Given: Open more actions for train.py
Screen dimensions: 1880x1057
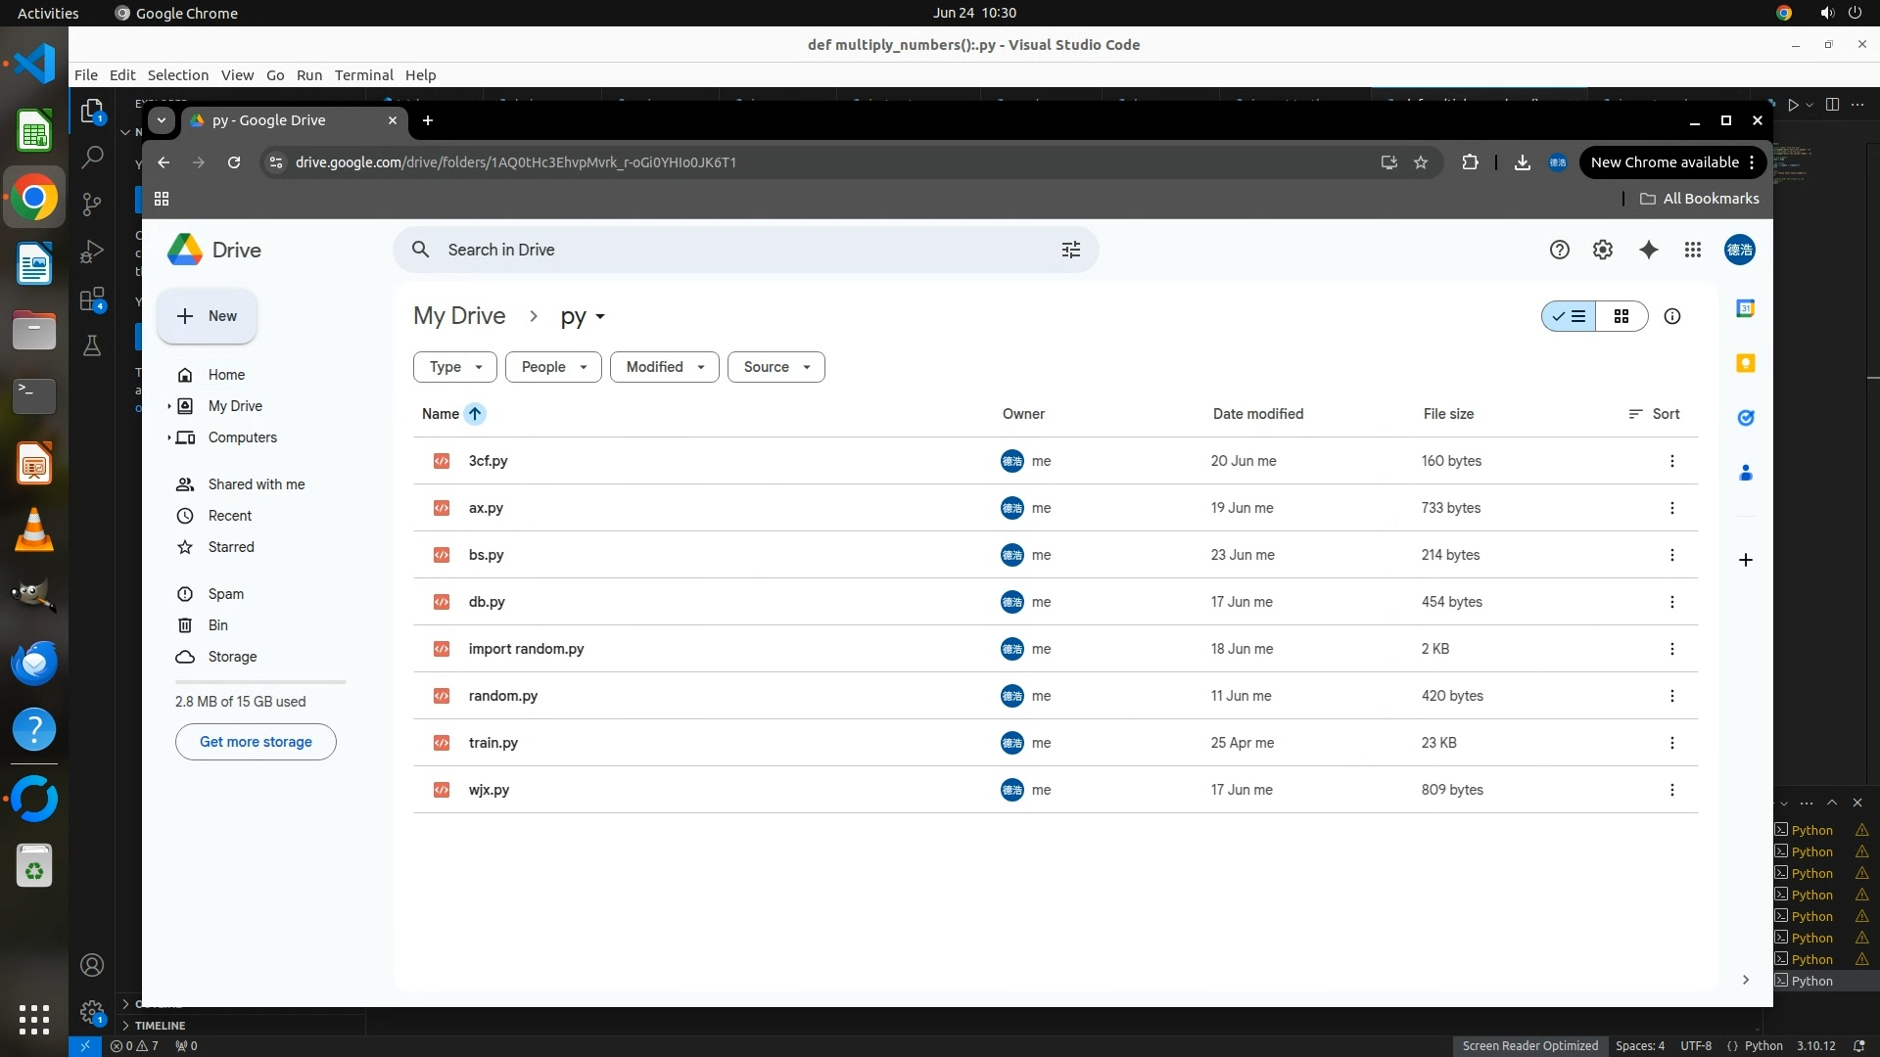Looking at the screenshot, I should pos(1672,743).
